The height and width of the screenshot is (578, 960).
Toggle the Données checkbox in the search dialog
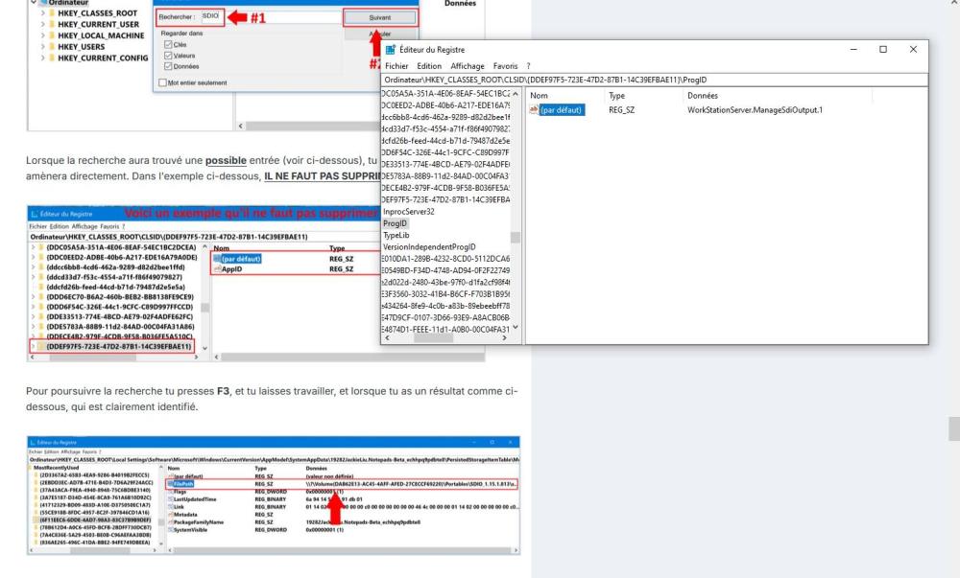(x=168, y=66)
